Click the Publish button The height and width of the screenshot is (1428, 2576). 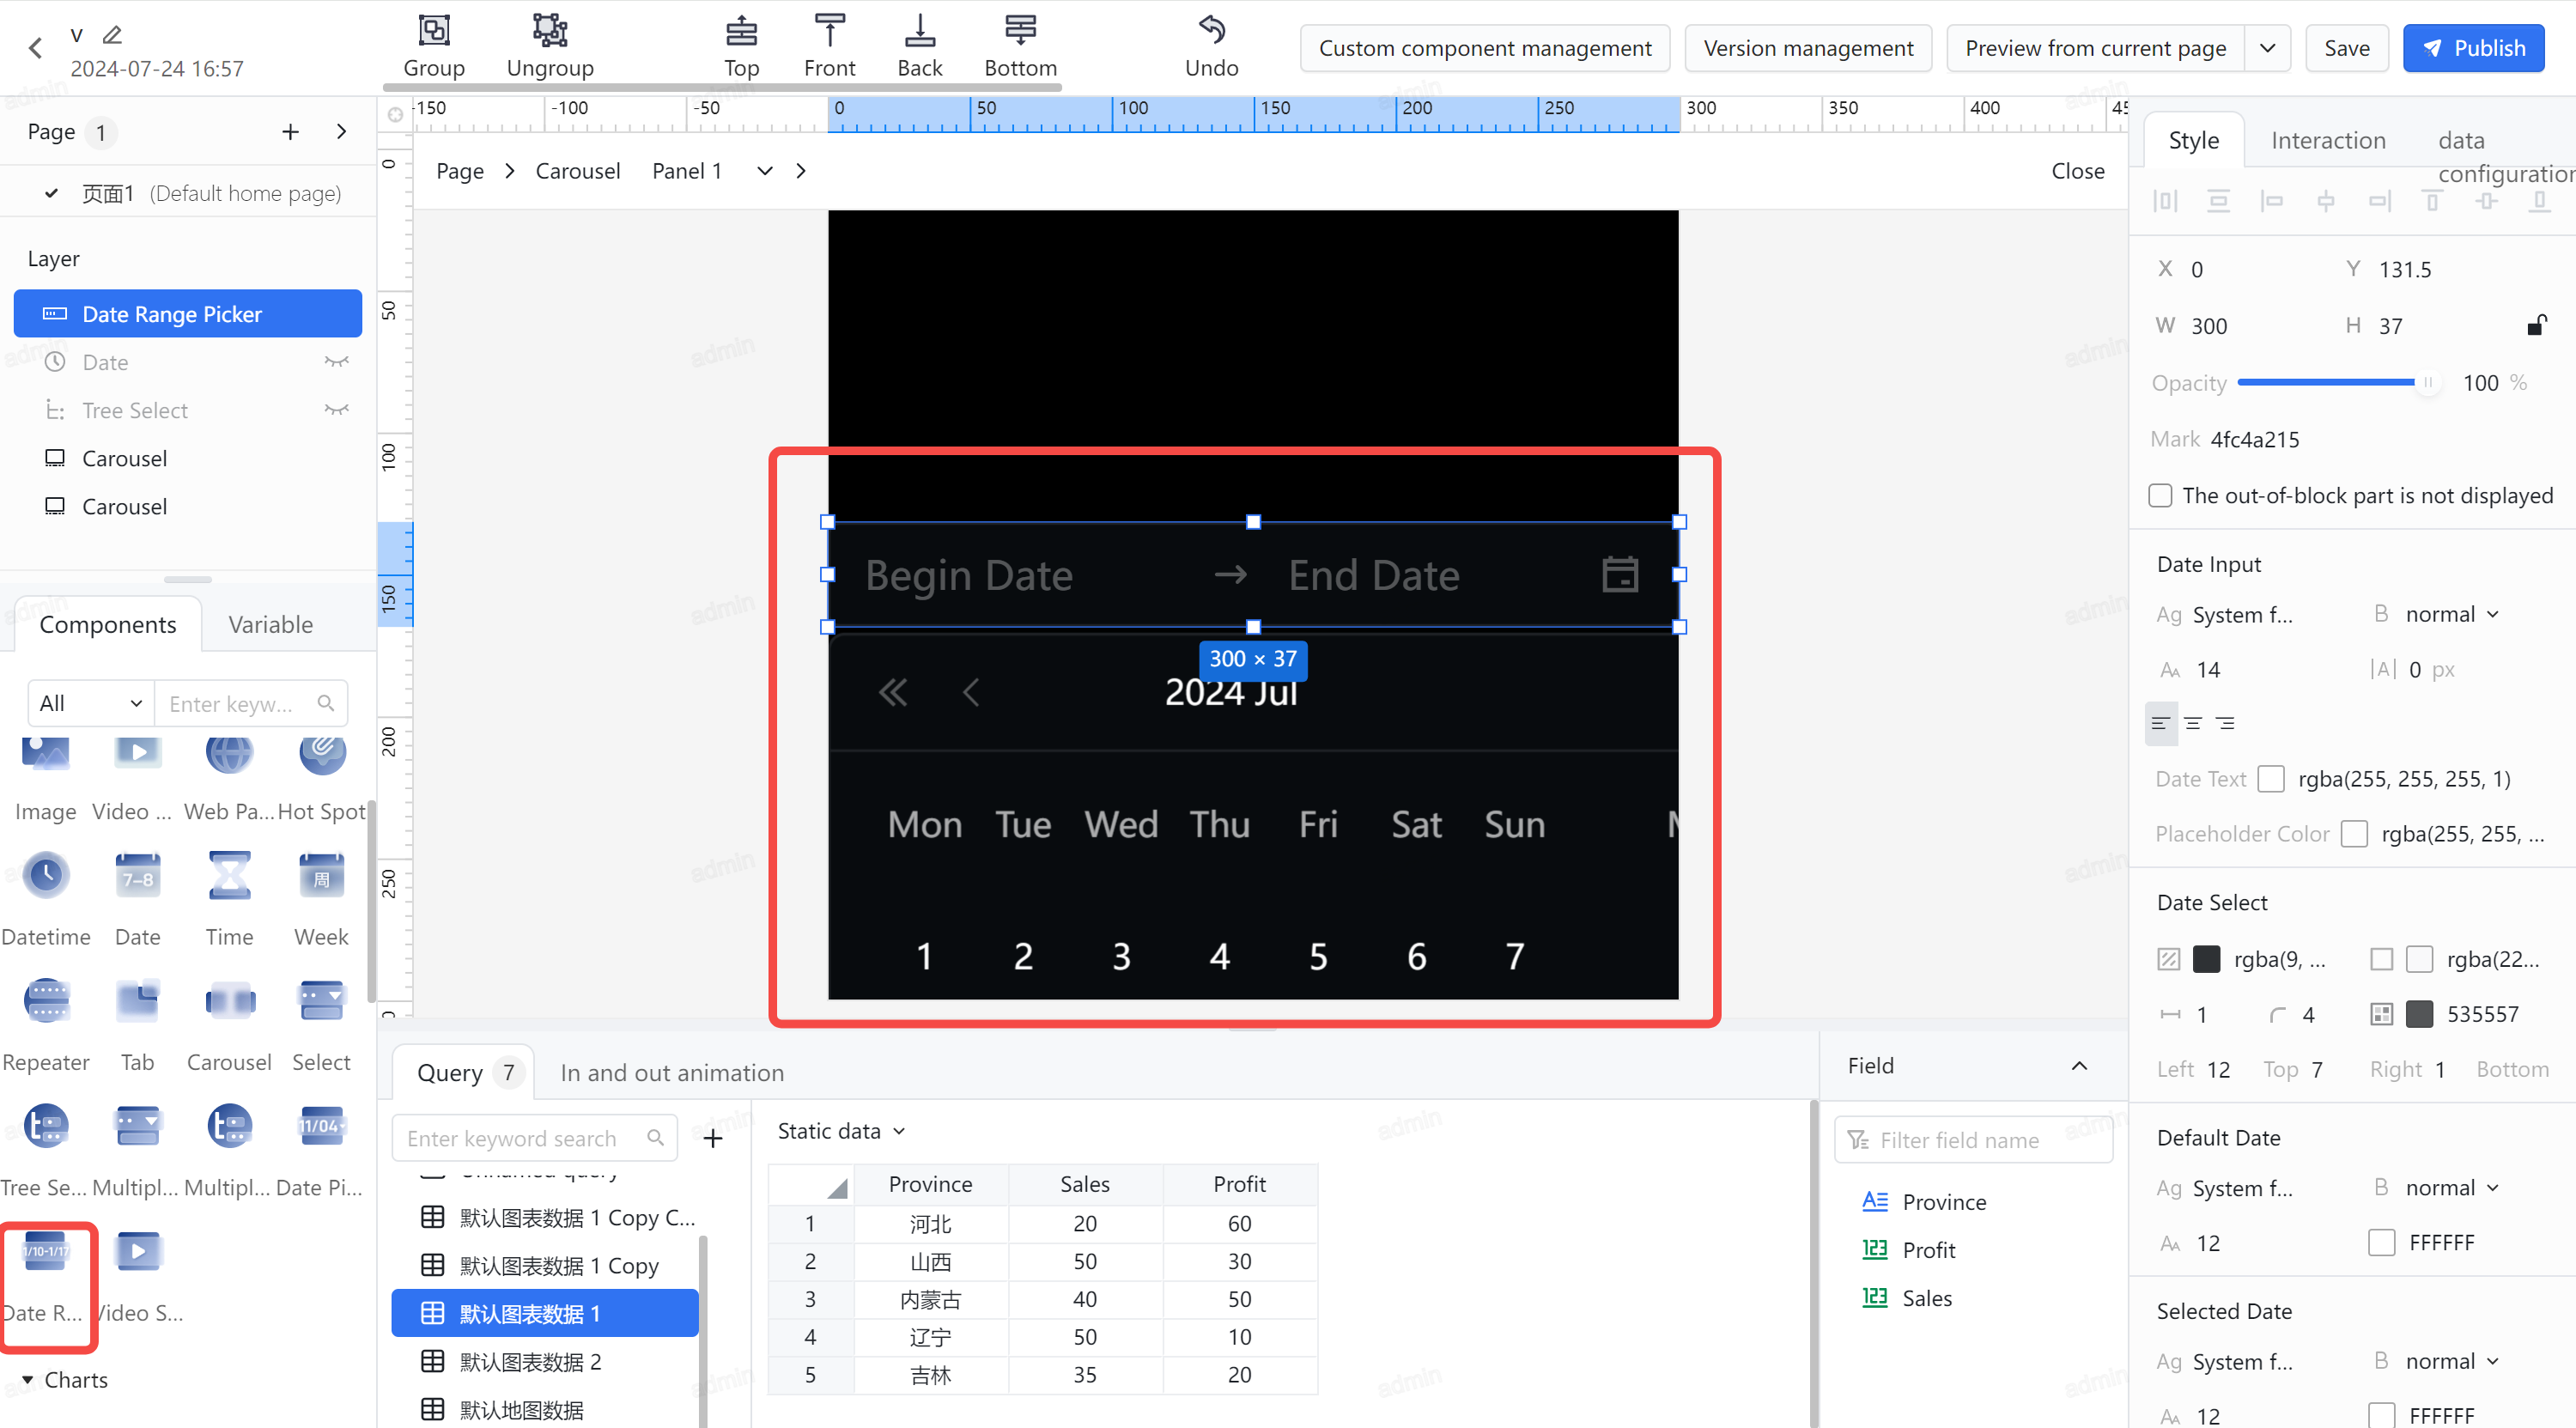(x=2473, y=48)
